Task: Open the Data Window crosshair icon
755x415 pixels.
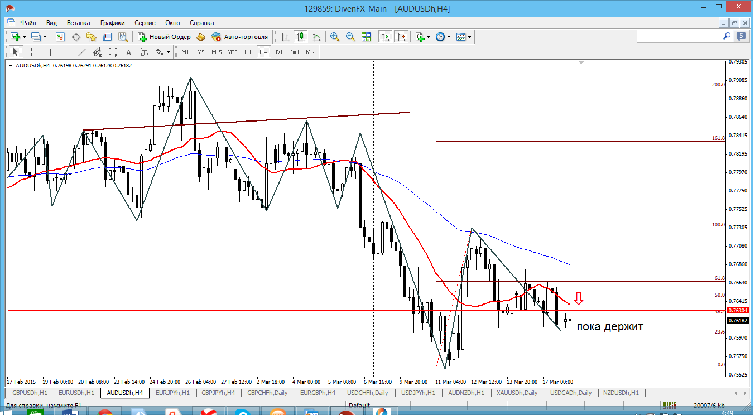Action: pos(76,37)
